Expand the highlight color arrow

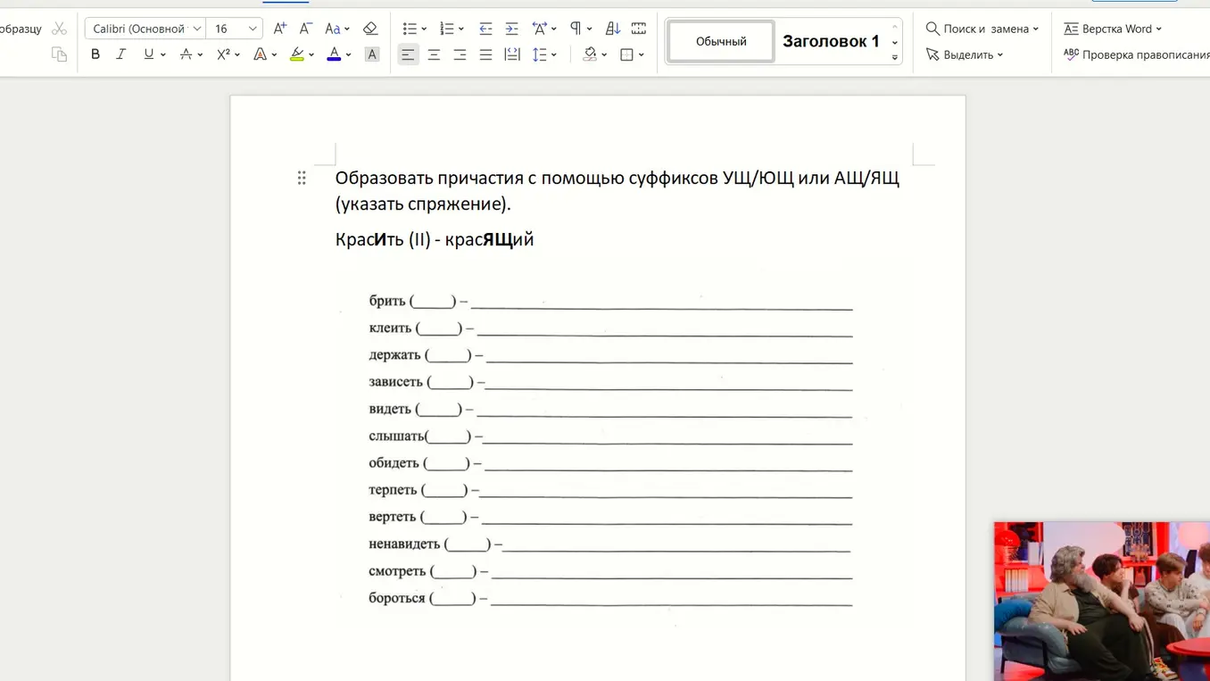pos(311,55)
